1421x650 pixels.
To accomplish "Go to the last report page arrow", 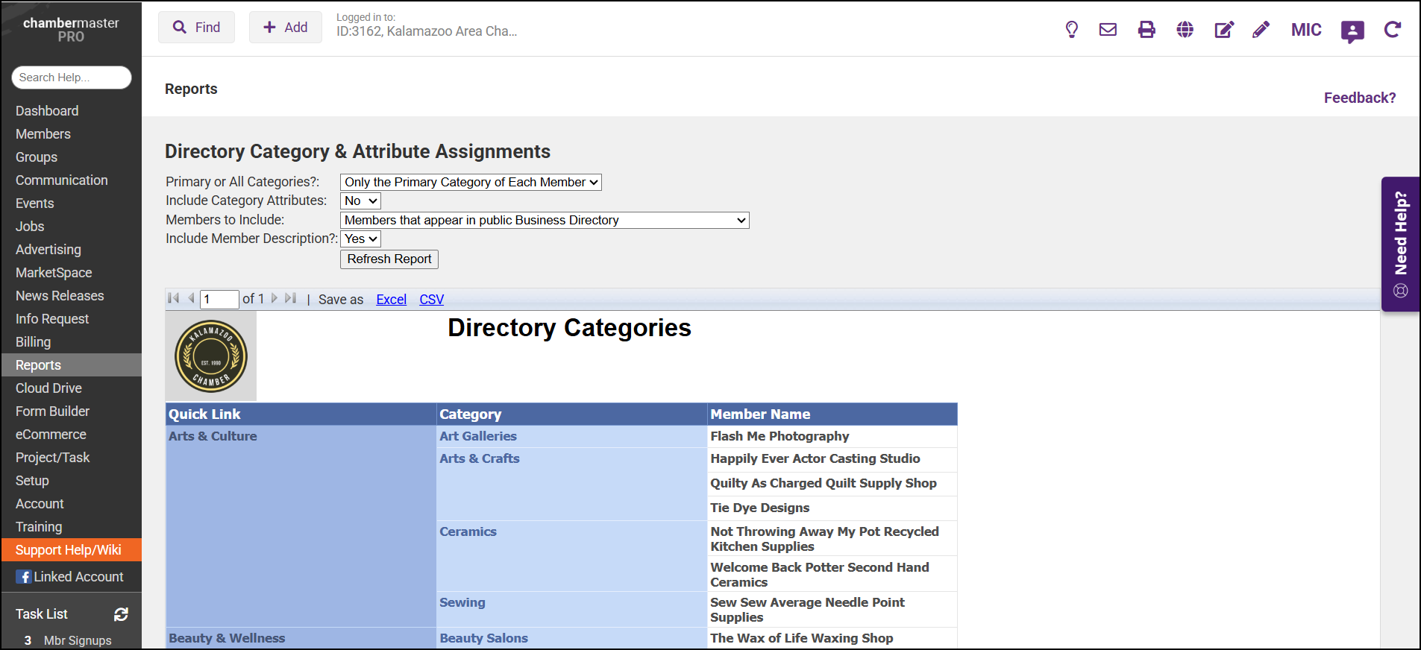I will click(291, 299).
